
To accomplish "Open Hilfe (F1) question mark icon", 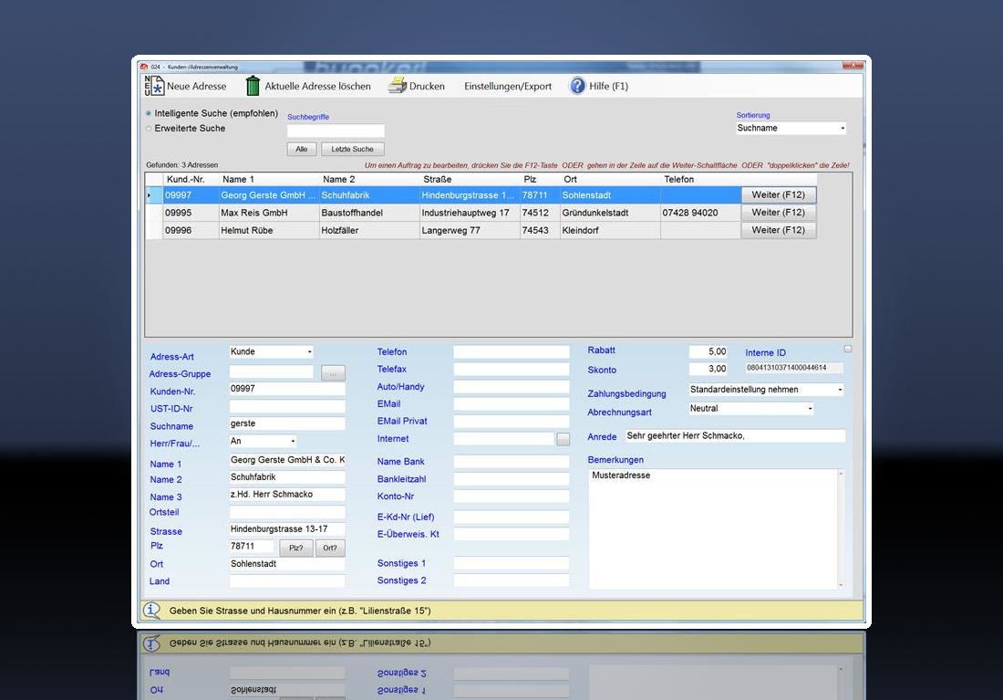I will (577, 86).
